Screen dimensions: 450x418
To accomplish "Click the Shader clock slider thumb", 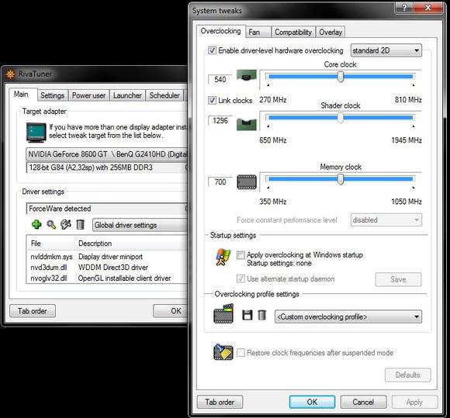I will point(341,118).
